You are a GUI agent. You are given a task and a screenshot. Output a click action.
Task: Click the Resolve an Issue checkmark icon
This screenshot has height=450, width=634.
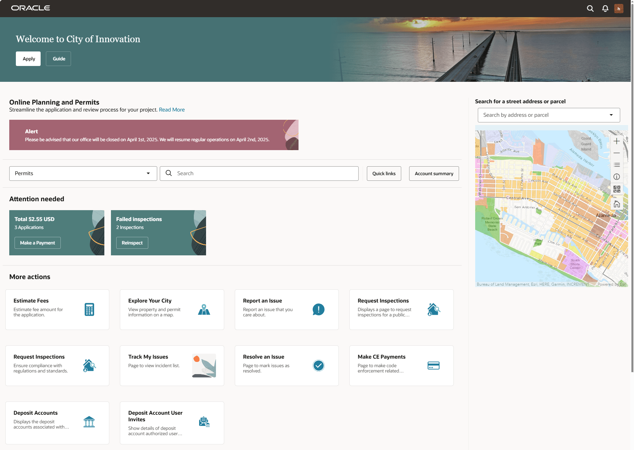point(318,366)
